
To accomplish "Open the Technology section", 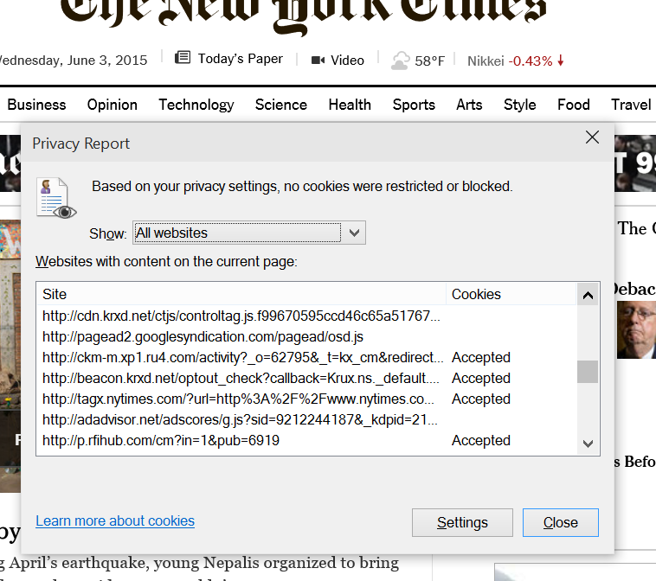I will (x=196, y=105).
